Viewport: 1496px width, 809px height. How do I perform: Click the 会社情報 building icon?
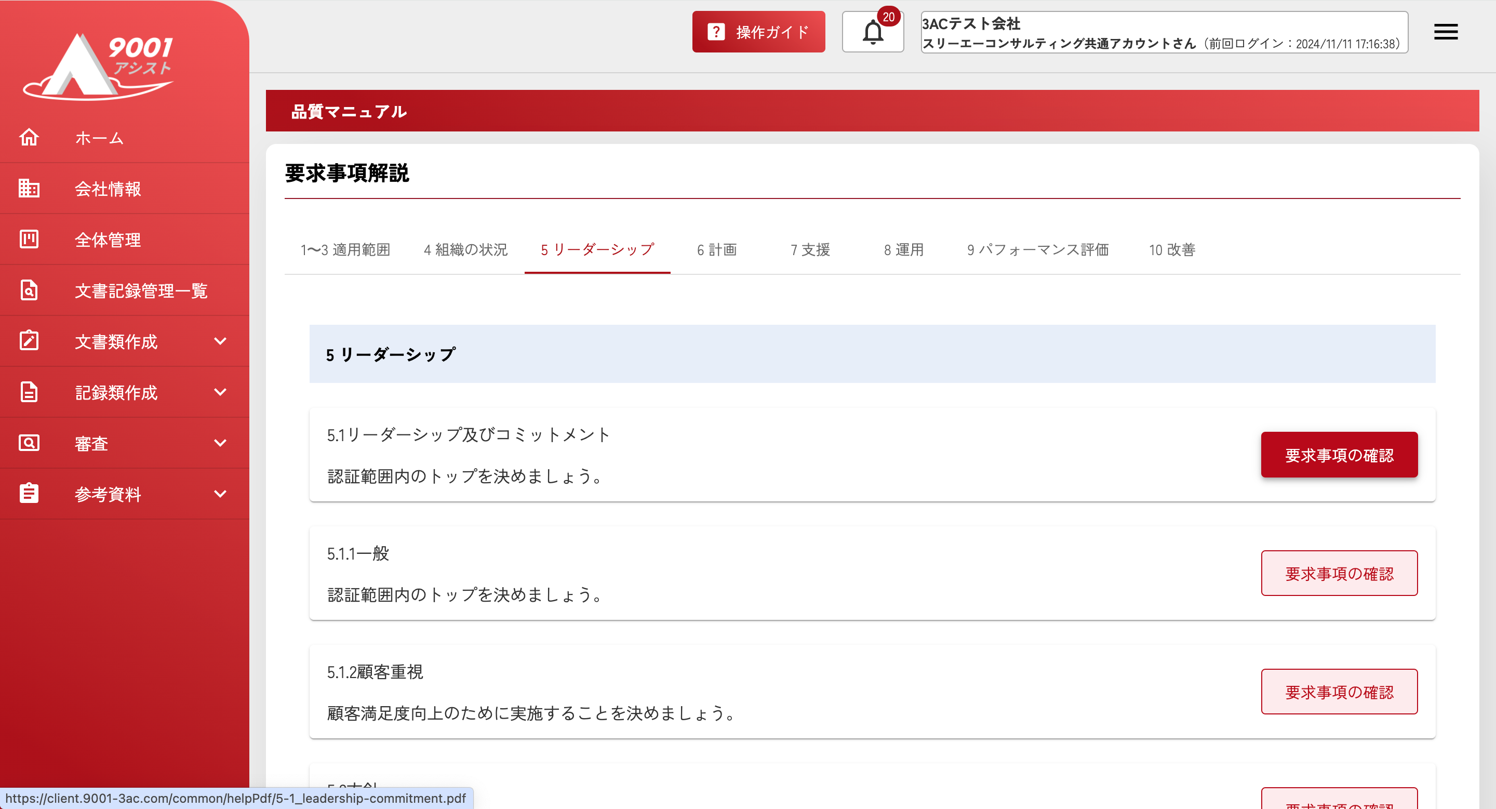[x=29, y=188]
